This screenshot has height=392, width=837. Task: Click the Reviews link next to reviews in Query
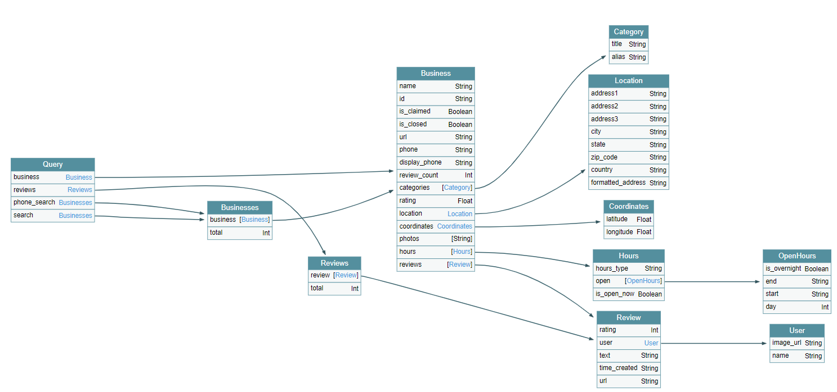coord(79,190)
